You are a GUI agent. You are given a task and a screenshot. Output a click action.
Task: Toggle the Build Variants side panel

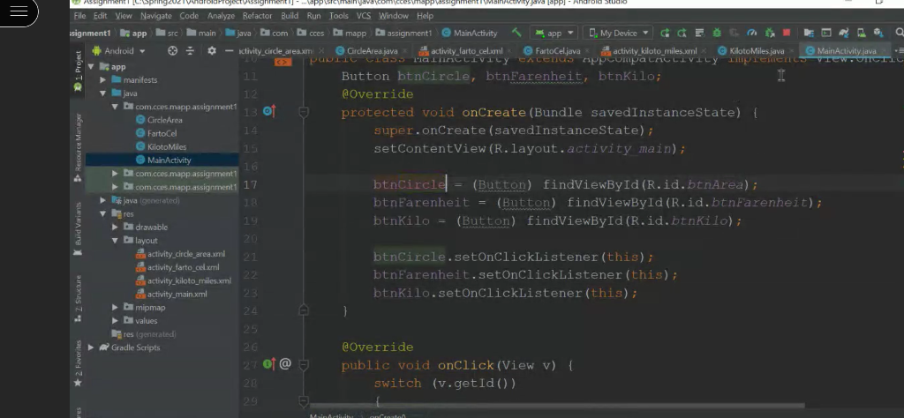click(79, 228)
